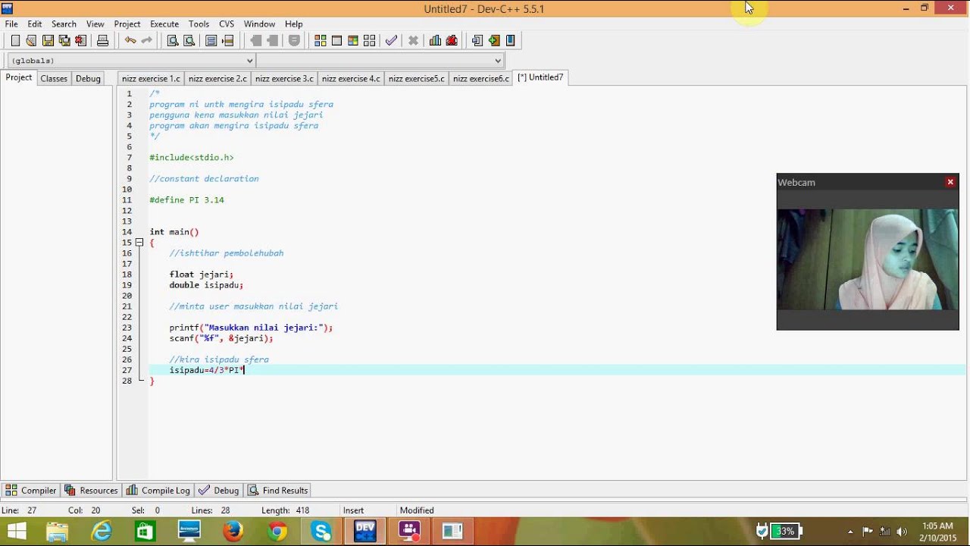
Task: Open the Find Results bottom tab
Action: point(278,491)
